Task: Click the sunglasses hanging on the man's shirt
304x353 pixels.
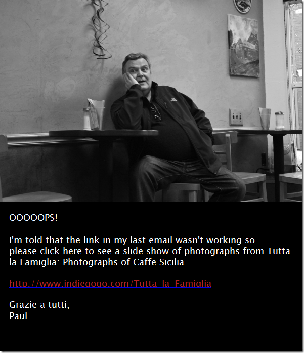Action: (x=156, y=112)
